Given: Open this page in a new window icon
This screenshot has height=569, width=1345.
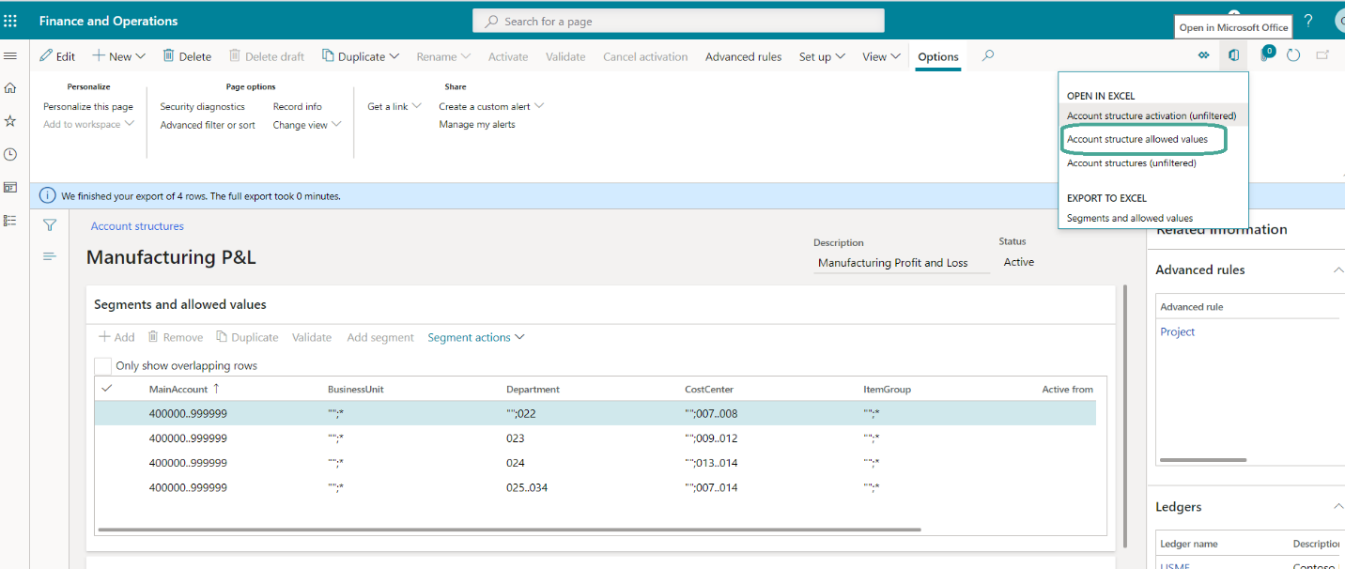Looking at the screenshot, I should pyautogui.click(x=1323, y=54).
